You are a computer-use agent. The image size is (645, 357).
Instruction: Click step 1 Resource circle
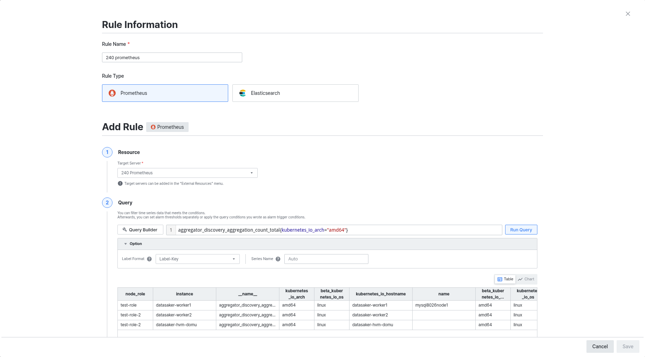(x=107, y=152)
